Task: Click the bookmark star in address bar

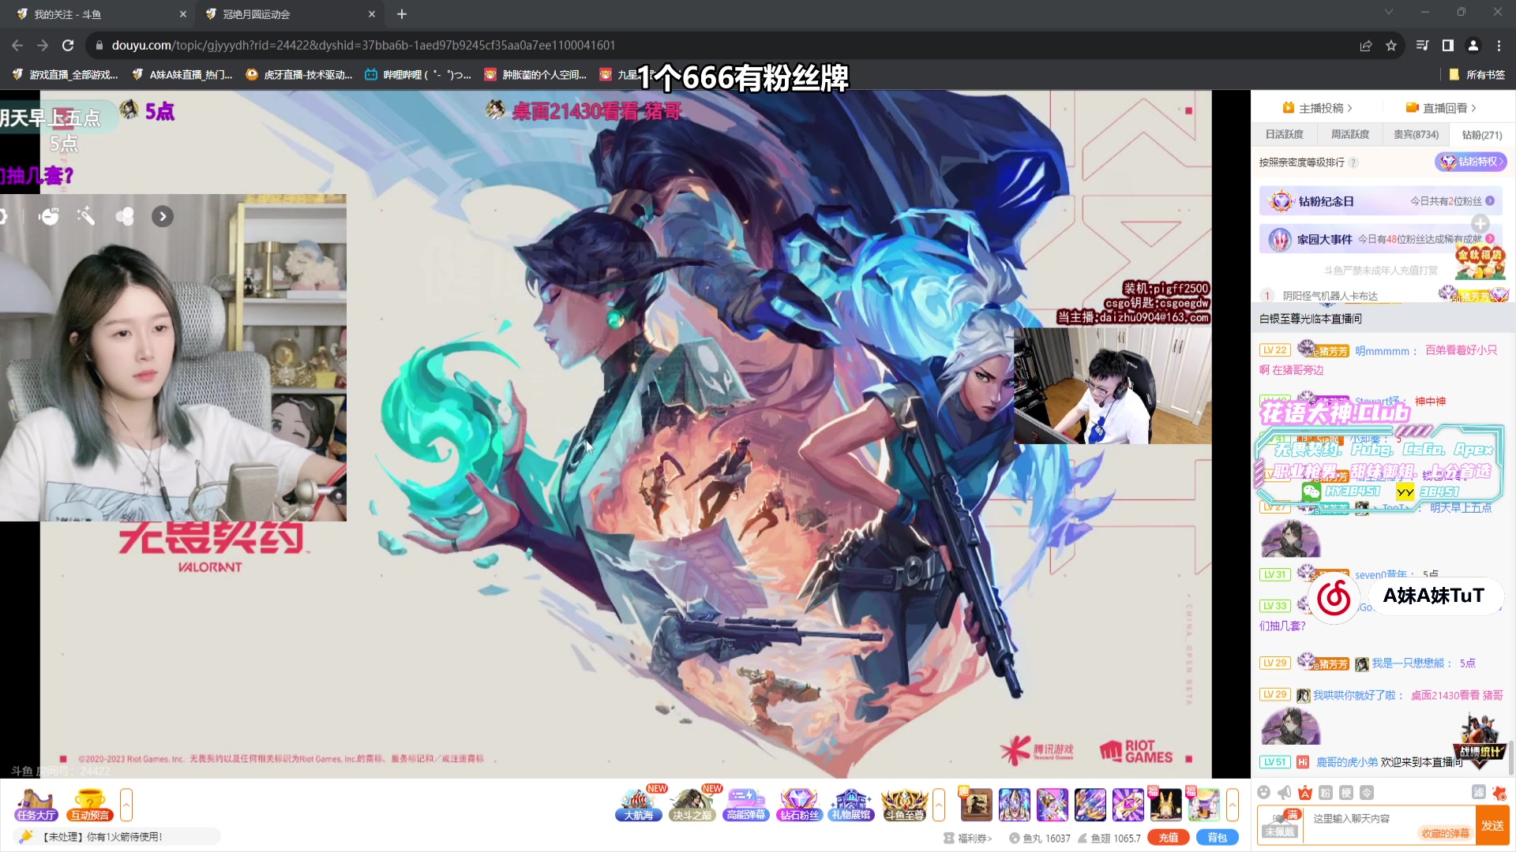Action: (1391, 46)
